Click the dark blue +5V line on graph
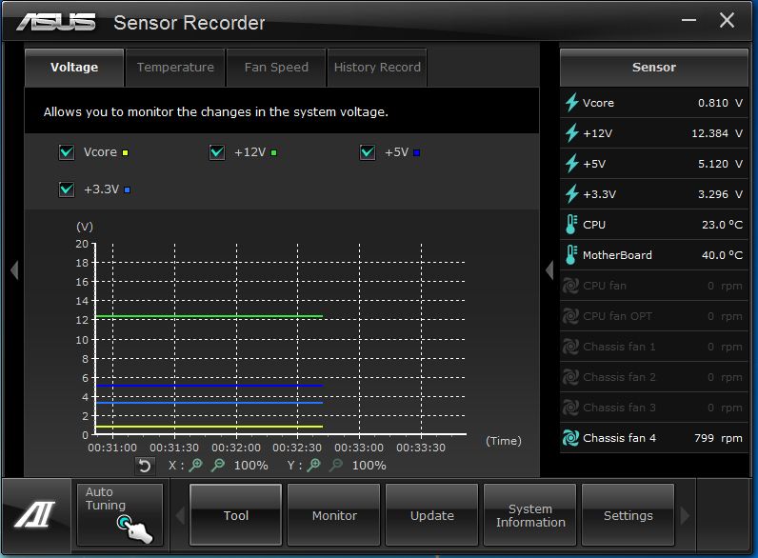 click(x=209, y=386)
